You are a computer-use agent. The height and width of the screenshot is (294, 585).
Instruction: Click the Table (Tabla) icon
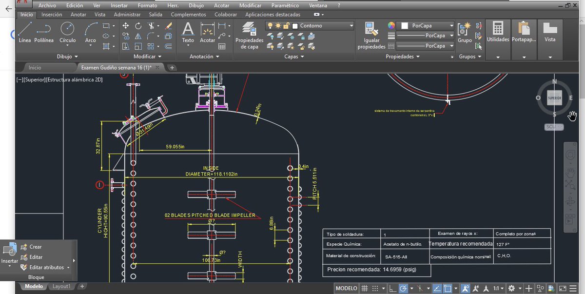point(222,46)
